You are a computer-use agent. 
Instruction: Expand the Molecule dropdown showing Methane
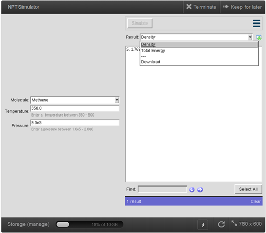click(75, 100)
